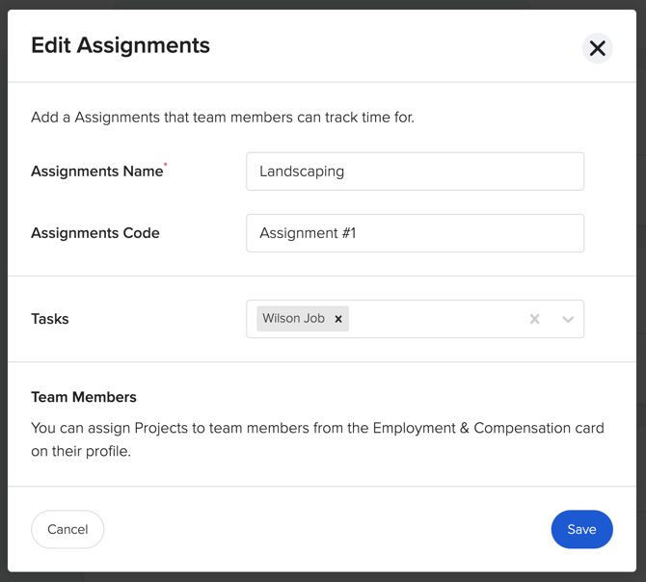The height and width of the screenshot is (582, 646).
Task: Click the Tasks label
Action: 50,319
